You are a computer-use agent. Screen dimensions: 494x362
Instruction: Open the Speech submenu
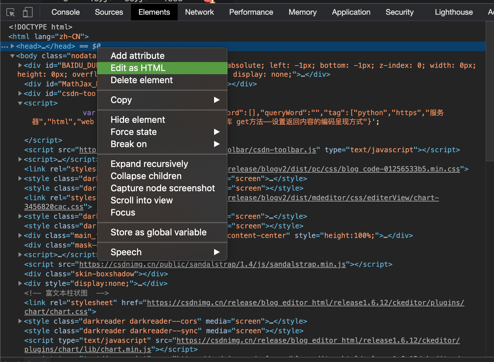162,252
